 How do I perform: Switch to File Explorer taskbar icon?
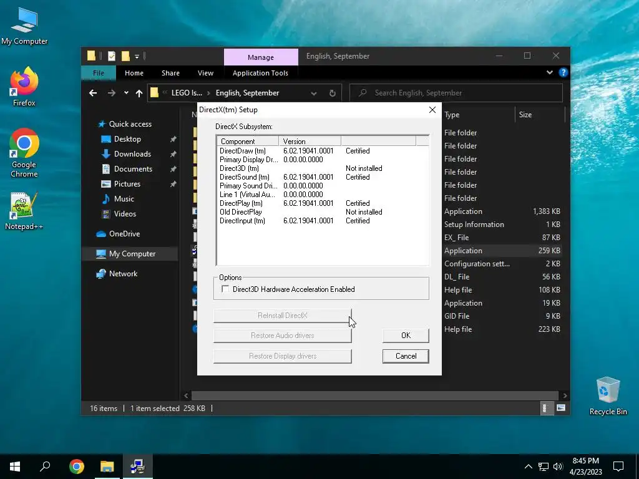tap(107, 467)
